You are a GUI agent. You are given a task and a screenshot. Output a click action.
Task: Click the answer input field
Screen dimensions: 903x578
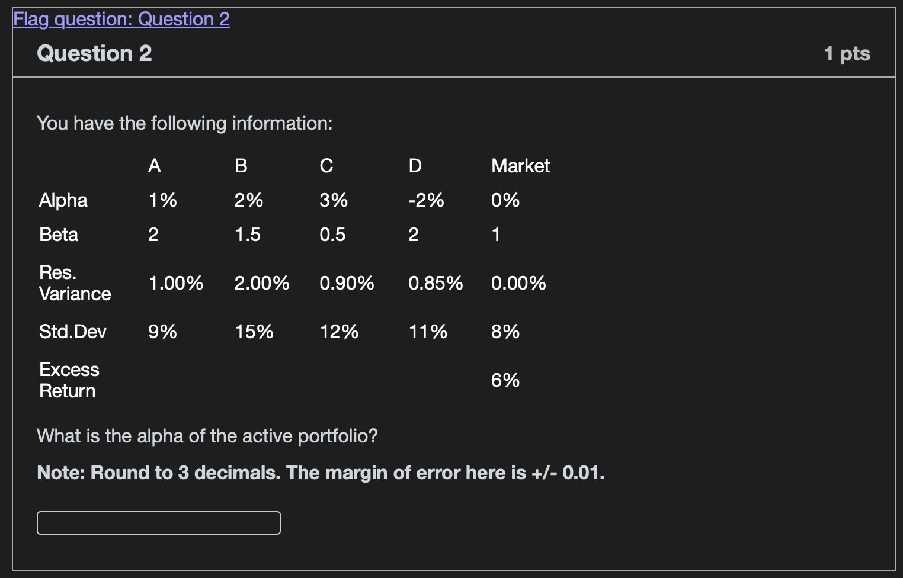[159, 523]
